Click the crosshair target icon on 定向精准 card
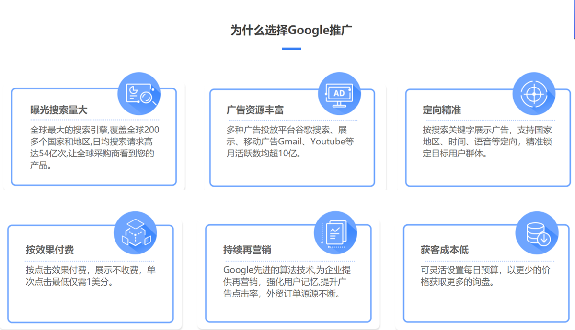 [534, 93]
